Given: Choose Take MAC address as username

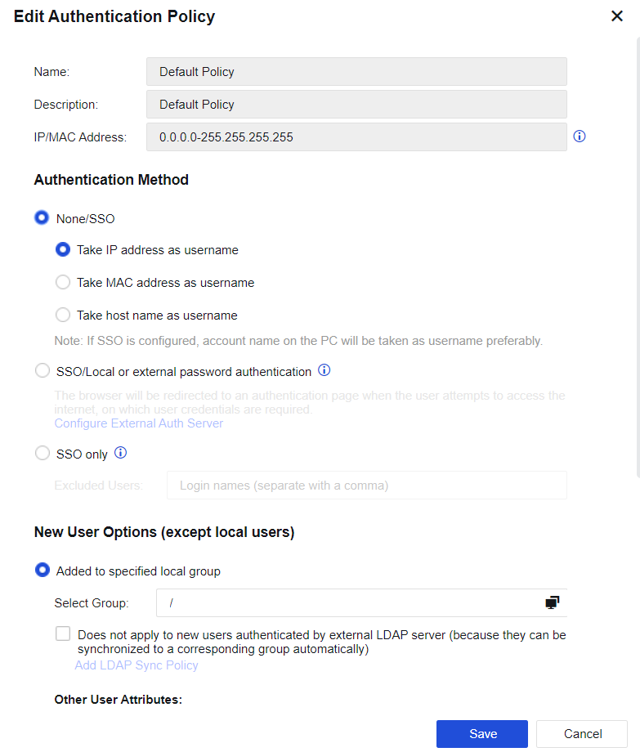Looking at the screenshot, I should click(63, 282).
